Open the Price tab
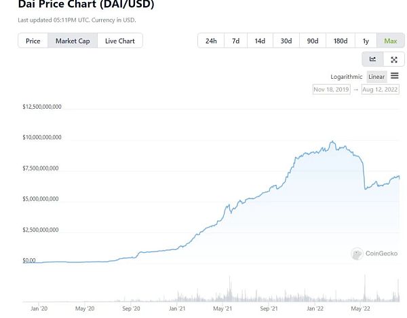 click(33, 41)
